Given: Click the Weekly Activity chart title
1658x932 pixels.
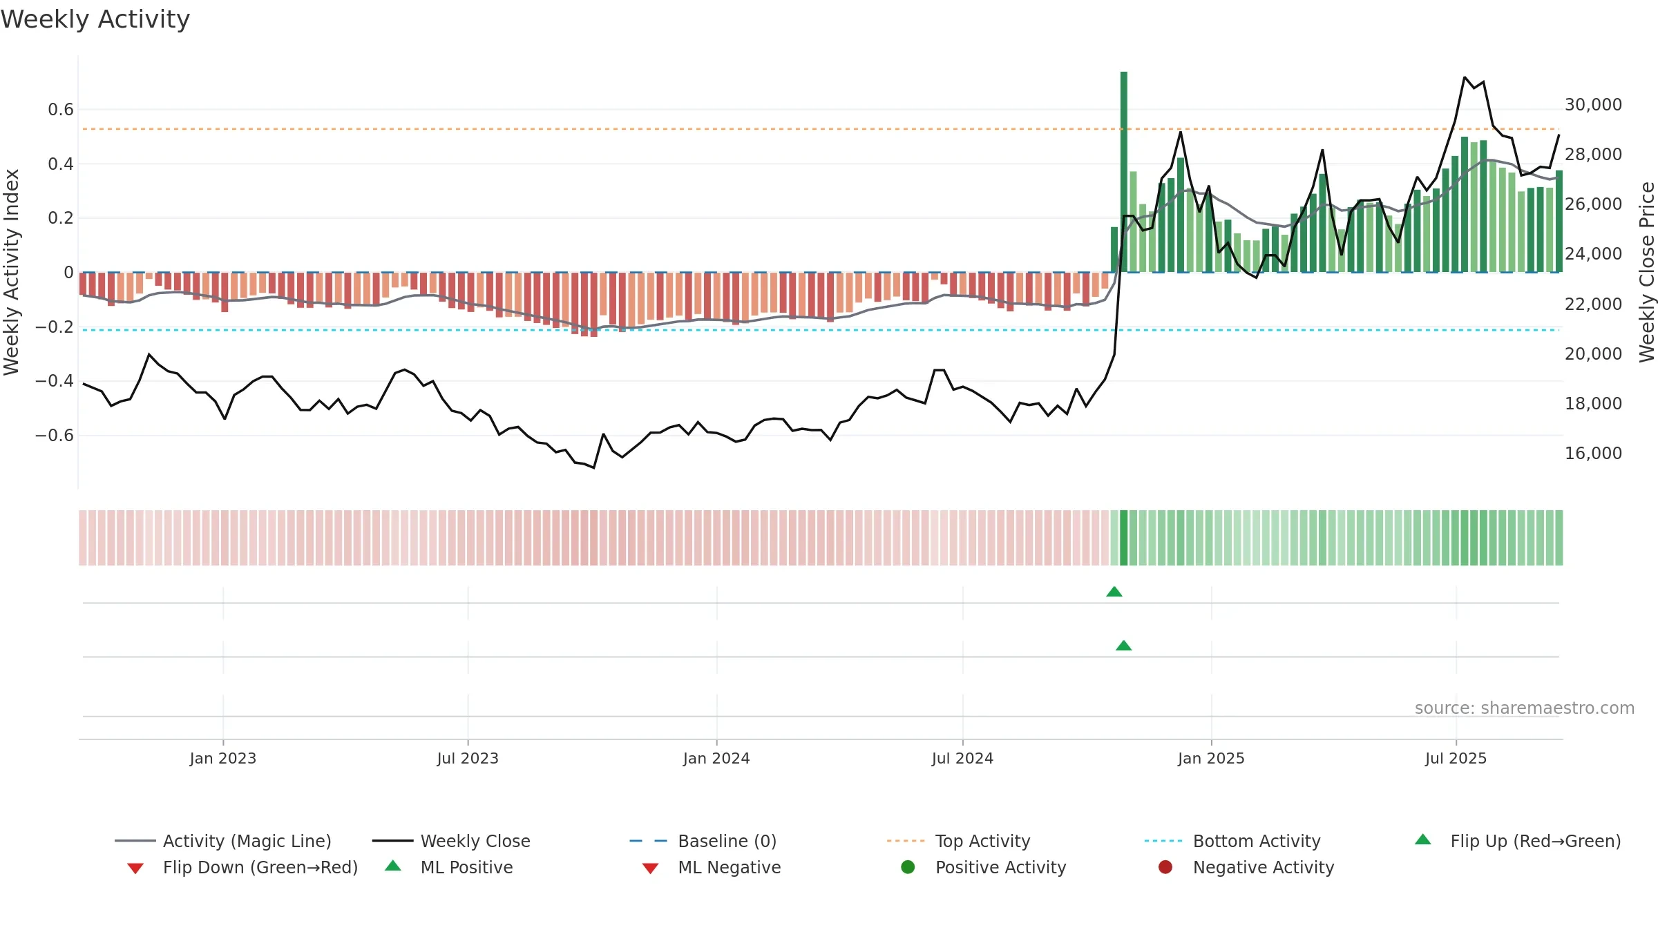Looking at the screenshot, I should point(95,19).
